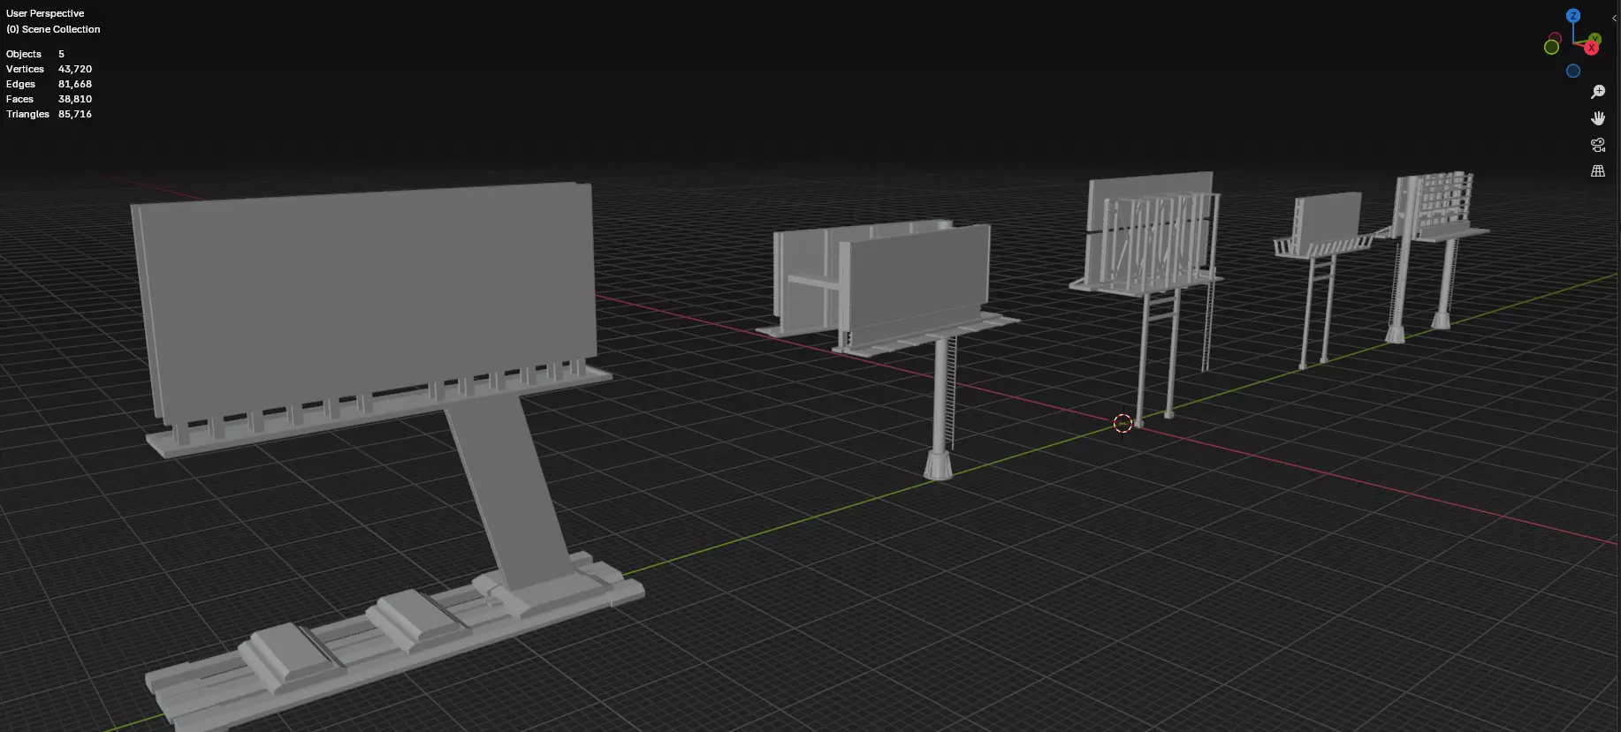Click the negative Y green hollow circle
This screenshot has height=732, width=1621.
[x=1551, y=47]
